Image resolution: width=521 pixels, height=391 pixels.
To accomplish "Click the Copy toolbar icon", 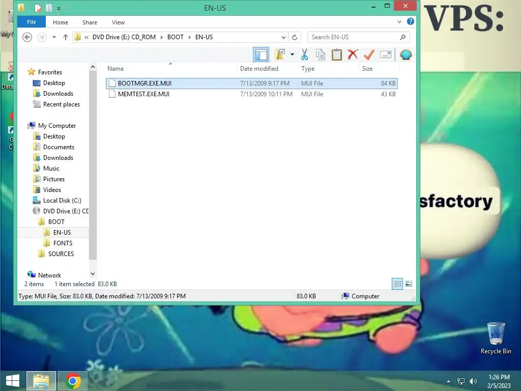I will [x=321, y=54].
